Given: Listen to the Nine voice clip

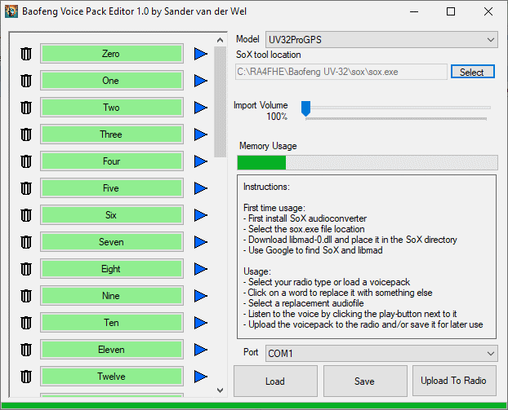Looking at the screenshot, I should tap(201, 296).
